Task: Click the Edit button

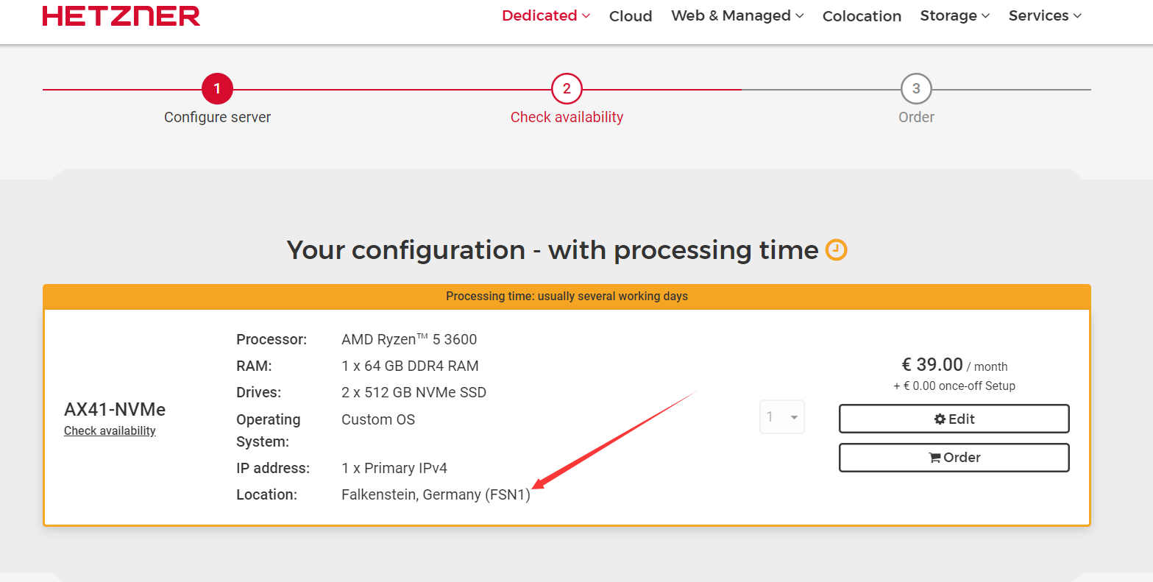Action: click(x=954, y=419)
